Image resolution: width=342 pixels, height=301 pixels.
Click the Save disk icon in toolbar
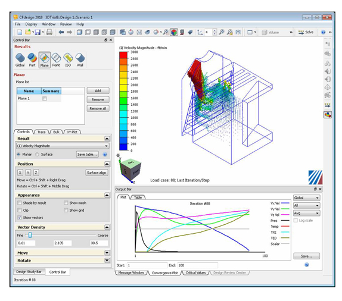[38, 32]
